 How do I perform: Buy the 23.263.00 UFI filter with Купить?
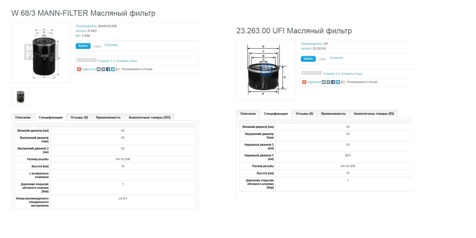click(308, 59)
